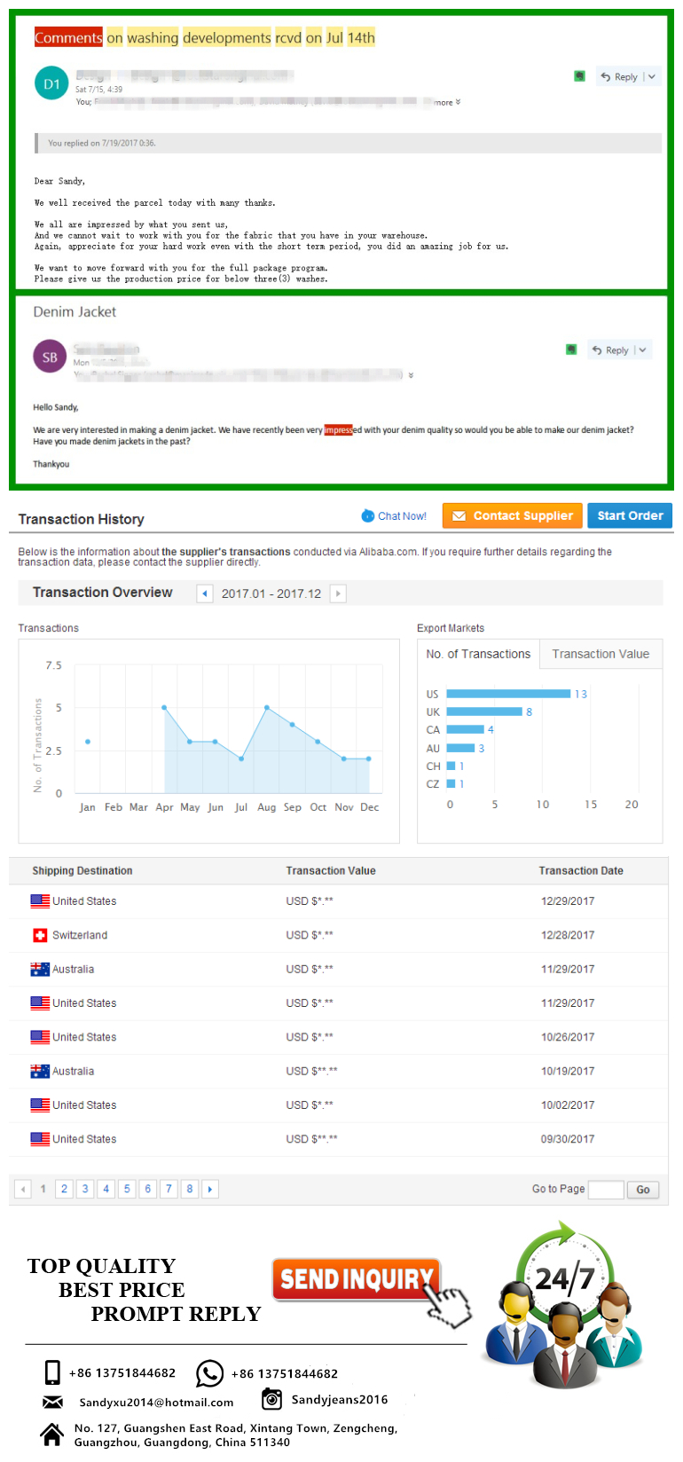Select the No. of Transactions tab
Screen dimensions: 683x1462
(x=478, y=654)
